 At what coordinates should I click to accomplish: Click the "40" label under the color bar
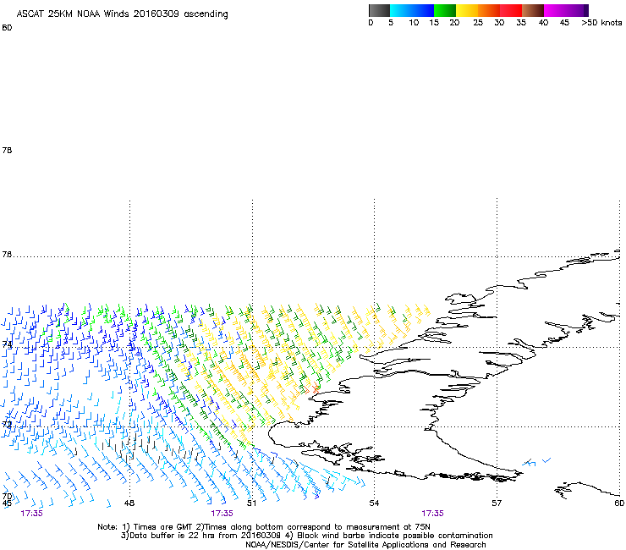pyautogui.click(x=543, y=23)
